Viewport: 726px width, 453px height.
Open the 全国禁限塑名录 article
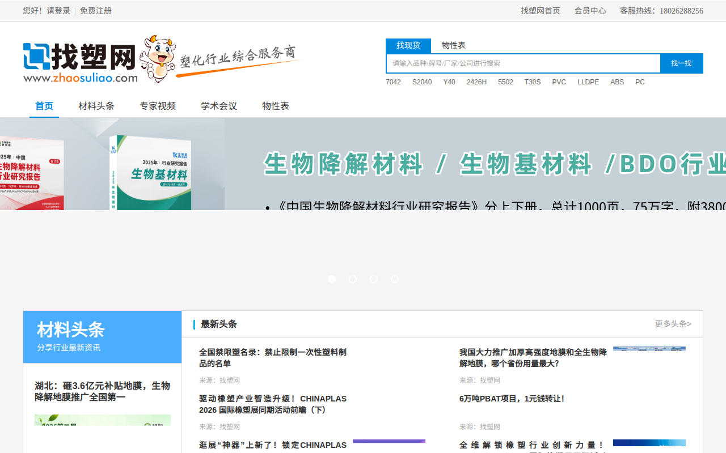(x=273, y=358)
